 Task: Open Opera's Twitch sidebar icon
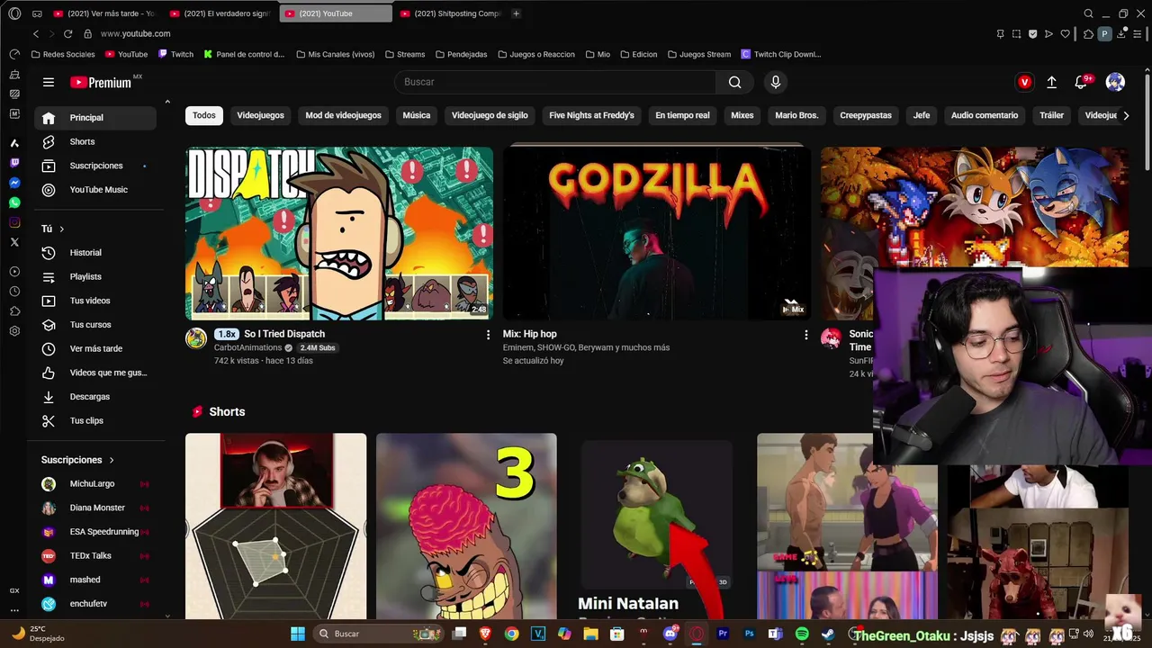14,163
